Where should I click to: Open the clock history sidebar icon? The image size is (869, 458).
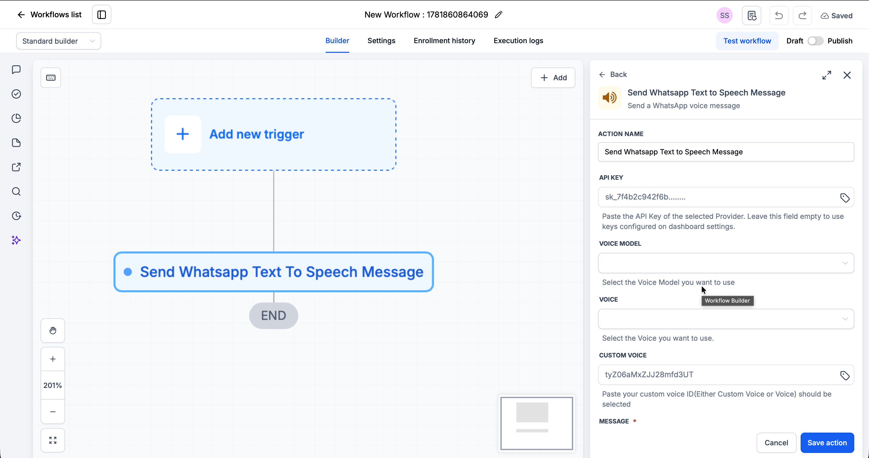(x=16, y=216)
